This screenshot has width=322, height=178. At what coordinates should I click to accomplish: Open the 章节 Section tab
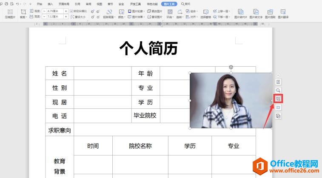(x=110, y=4)
